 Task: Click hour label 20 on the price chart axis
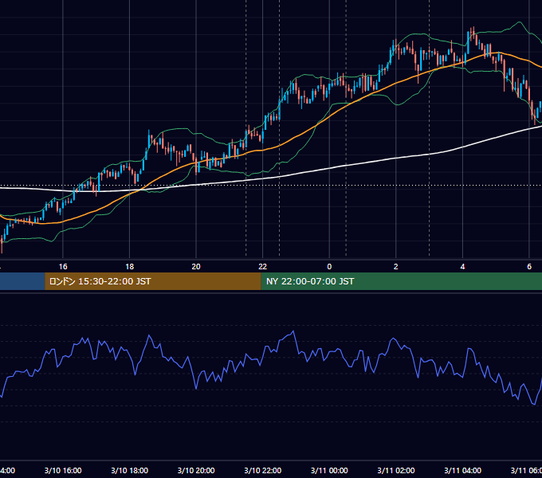(x=196, y=267)
